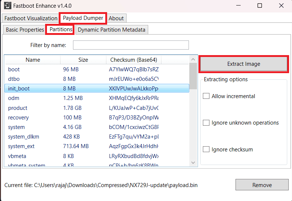This screenshot has height=201, width=292.
Task: Click checksum starting with B7qP3
Action: click(x=134, y=118)
